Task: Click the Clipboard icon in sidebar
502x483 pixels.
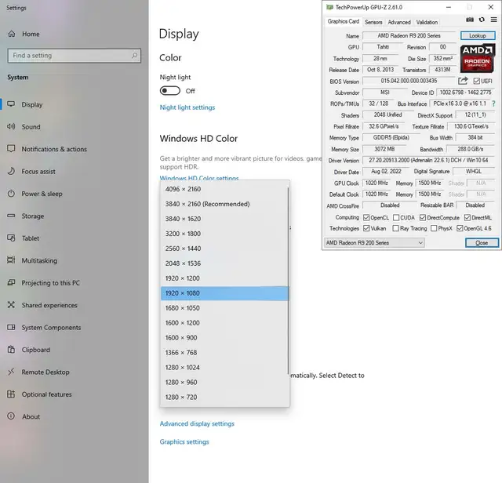Action: click(x=11, y=350)
